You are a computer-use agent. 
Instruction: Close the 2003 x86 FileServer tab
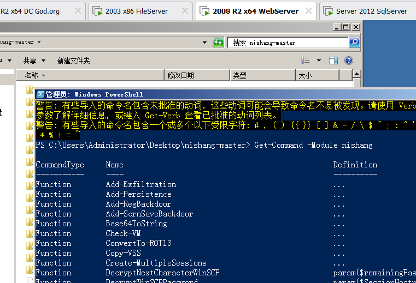coord(185,11)
